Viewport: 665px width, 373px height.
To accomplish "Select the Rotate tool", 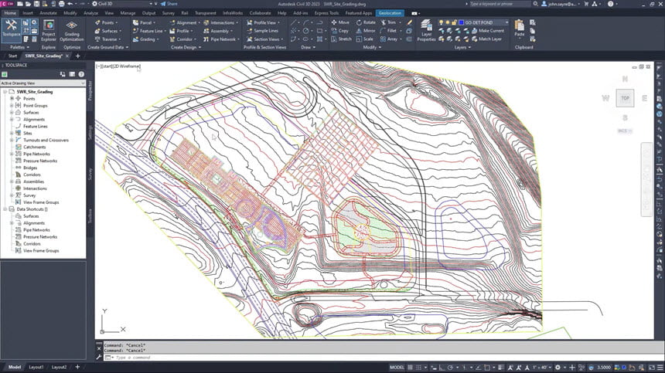I will (x=366, y=22).
